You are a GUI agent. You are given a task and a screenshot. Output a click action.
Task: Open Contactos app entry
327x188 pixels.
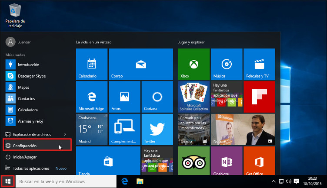click(37, 98)
